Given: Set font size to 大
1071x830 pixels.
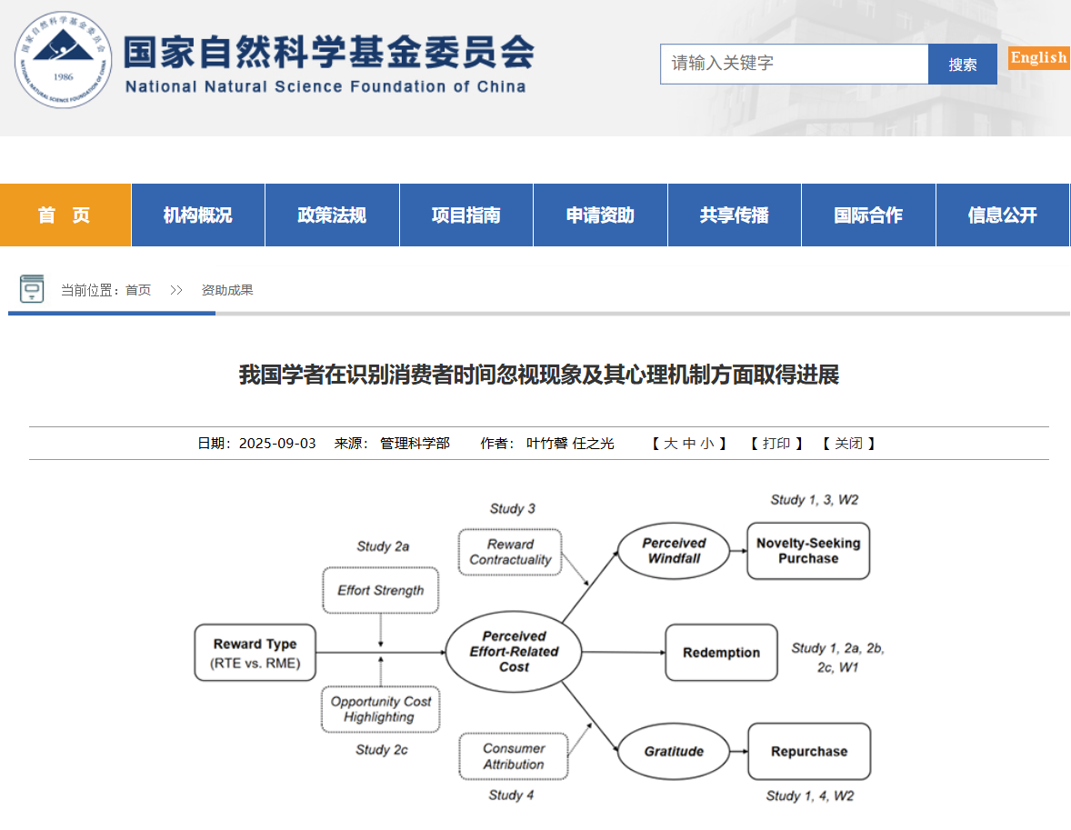Looking at the screenshot, I should point(670,444).
